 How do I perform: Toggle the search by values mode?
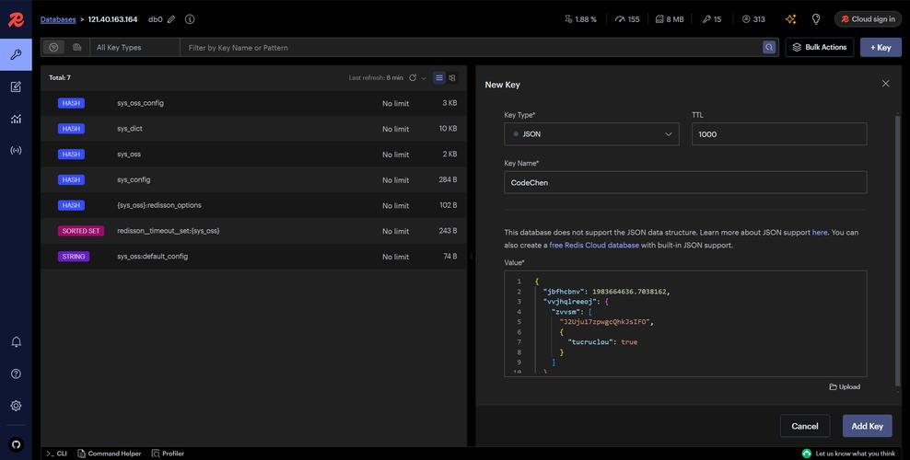(x=76, y=47)
